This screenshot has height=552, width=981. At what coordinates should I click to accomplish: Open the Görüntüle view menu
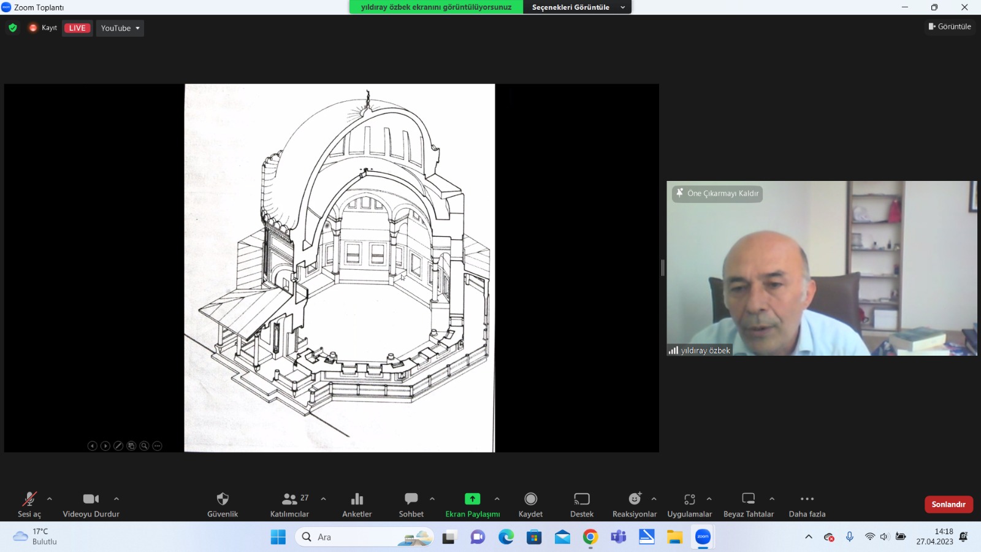click(950, 26)
